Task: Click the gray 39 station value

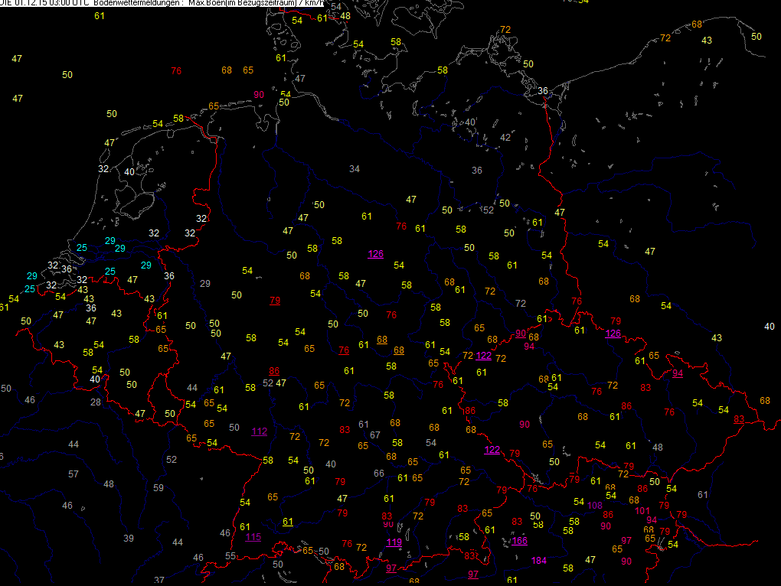Action: click(129, 538)
